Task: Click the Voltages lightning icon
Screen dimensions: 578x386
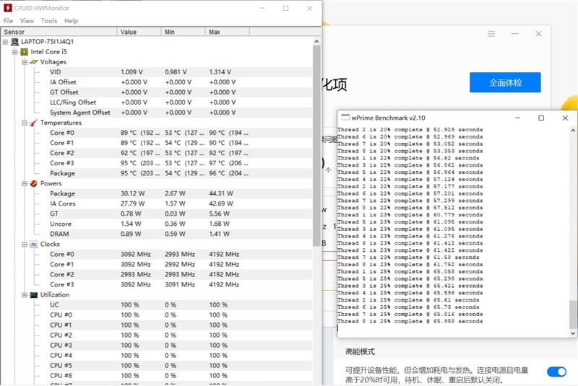Action: [x=34, y=62]
